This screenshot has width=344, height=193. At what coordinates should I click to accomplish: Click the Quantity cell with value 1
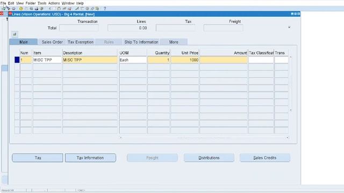(159, 60)
